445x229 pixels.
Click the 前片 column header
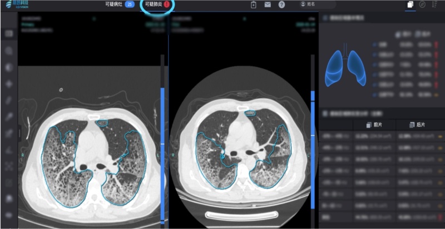tap(373, 126)
